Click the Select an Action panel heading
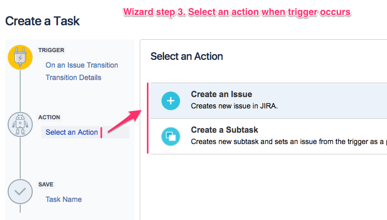This screenshot has width=387, height=220. tap(187, 56)
